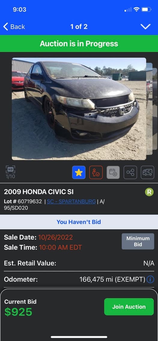Viewport: 158px width, 341px height.
Task: Open the share icon
Action: pos(130,173)
